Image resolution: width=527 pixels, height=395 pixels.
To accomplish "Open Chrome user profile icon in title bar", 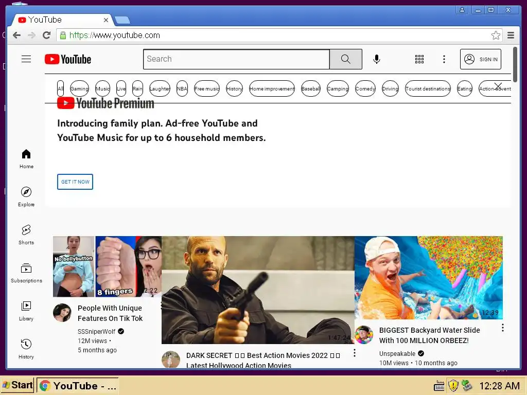I will [x=462, y=10].
